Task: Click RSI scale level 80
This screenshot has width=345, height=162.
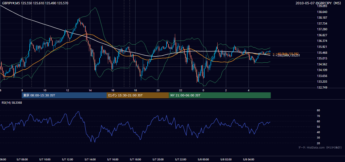Action: [318, 110]
